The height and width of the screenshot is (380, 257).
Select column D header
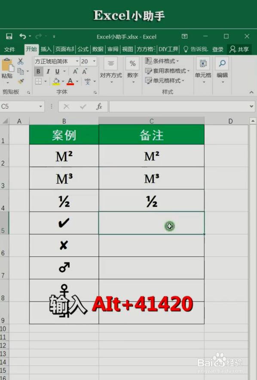coord(230,121)
